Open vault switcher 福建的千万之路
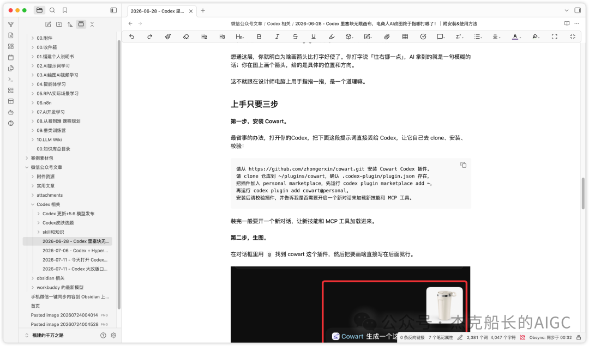 [47, 335]
